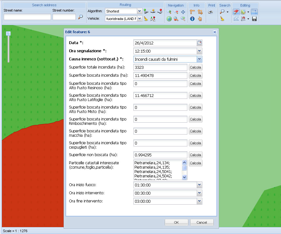Image resolution: width=281 pixels, height=234 pixels.
Task: Set routing start point with green flag
Action: click(x=146, y=12)
